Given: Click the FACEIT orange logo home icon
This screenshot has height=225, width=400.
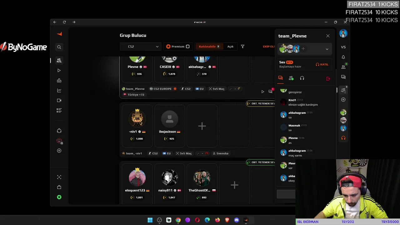Looking at the screenshot, I should point(59,34).
